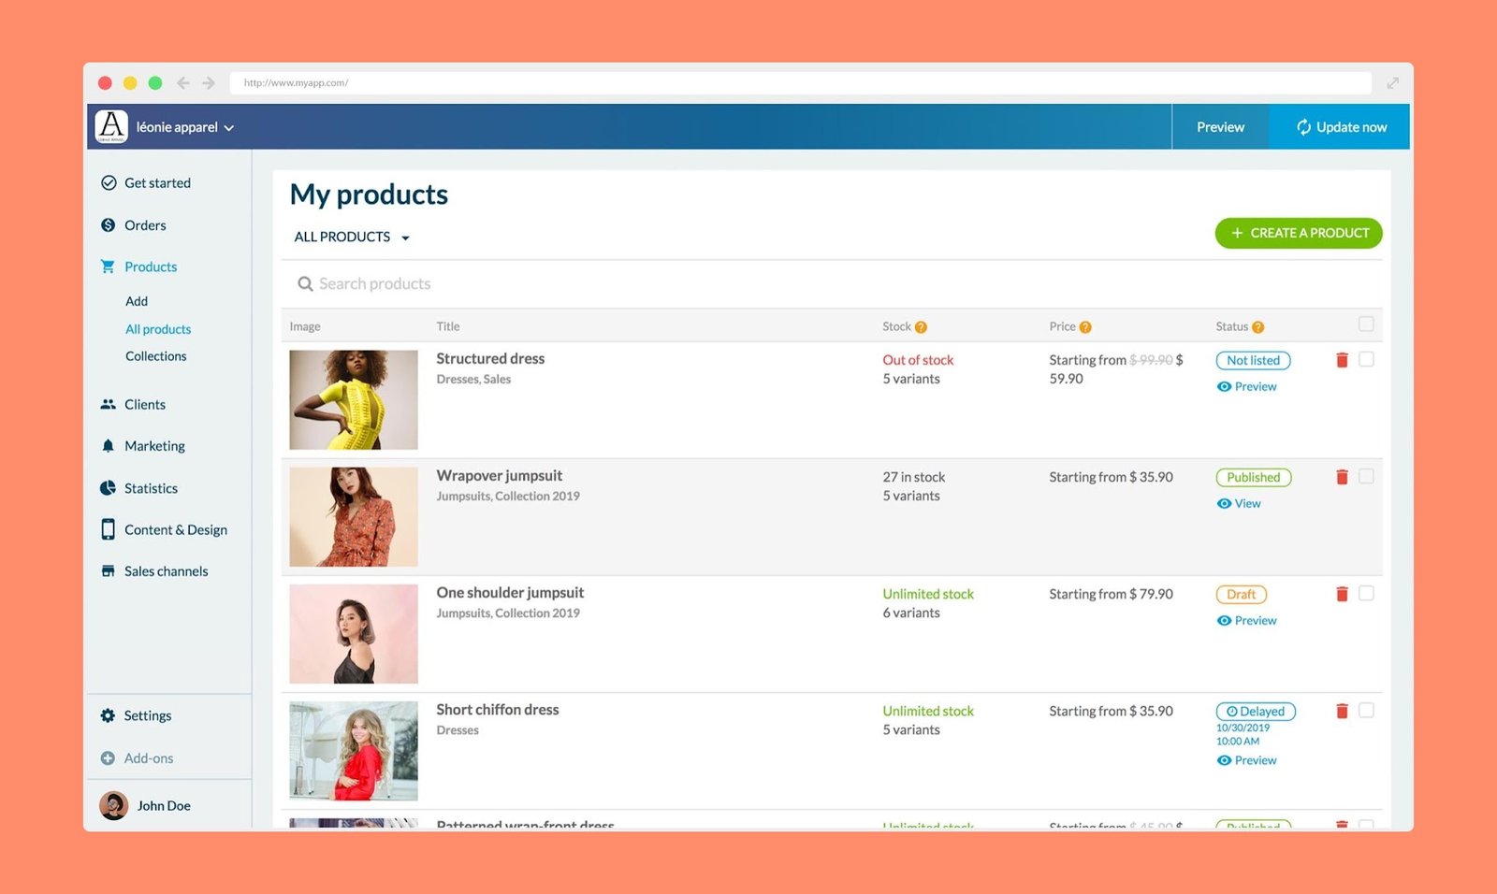The height and width of the screenshot is (894, 1497).
Task: Select Collections in sidebar
Action: coord(156,356)
